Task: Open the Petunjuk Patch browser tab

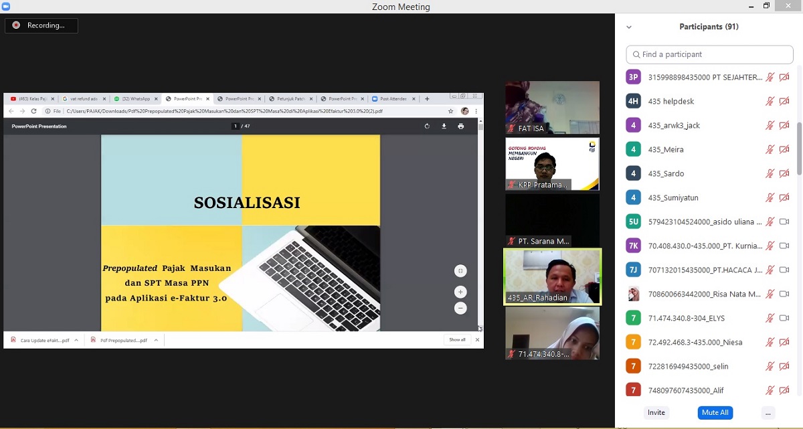Action: (291, 99)
